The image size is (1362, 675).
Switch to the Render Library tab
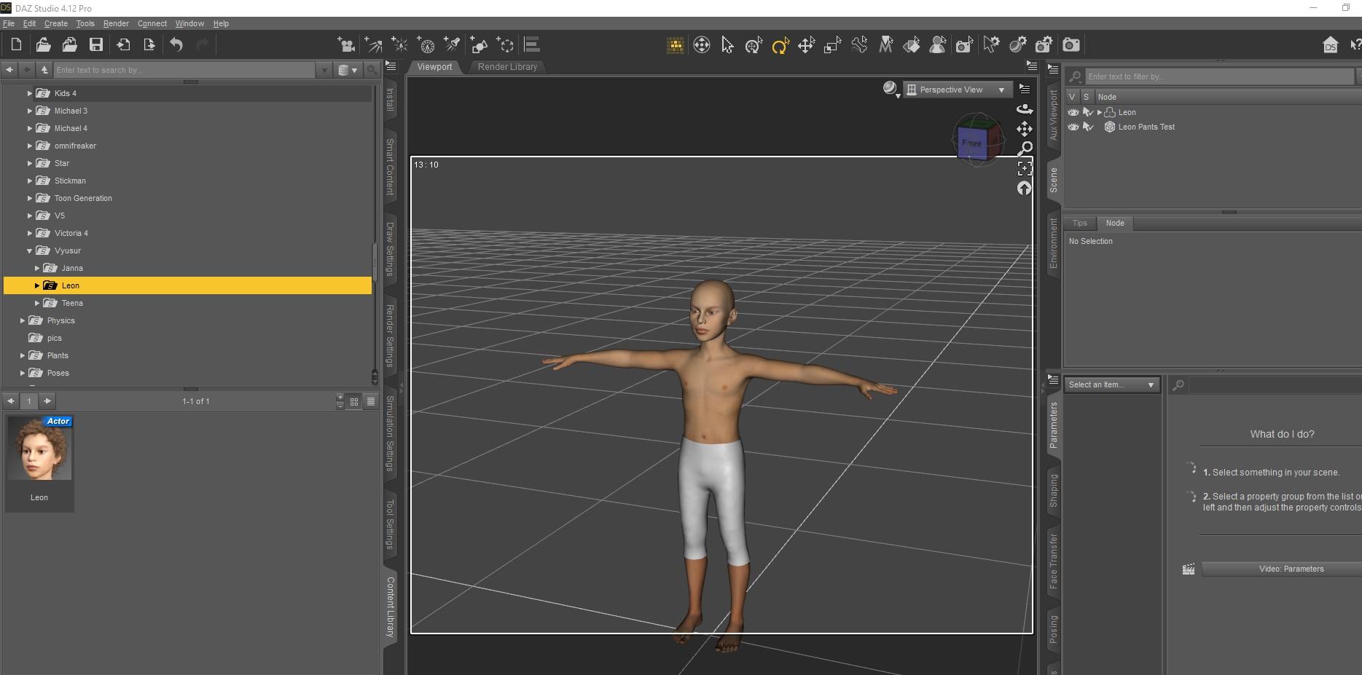(x=507, y=66)
